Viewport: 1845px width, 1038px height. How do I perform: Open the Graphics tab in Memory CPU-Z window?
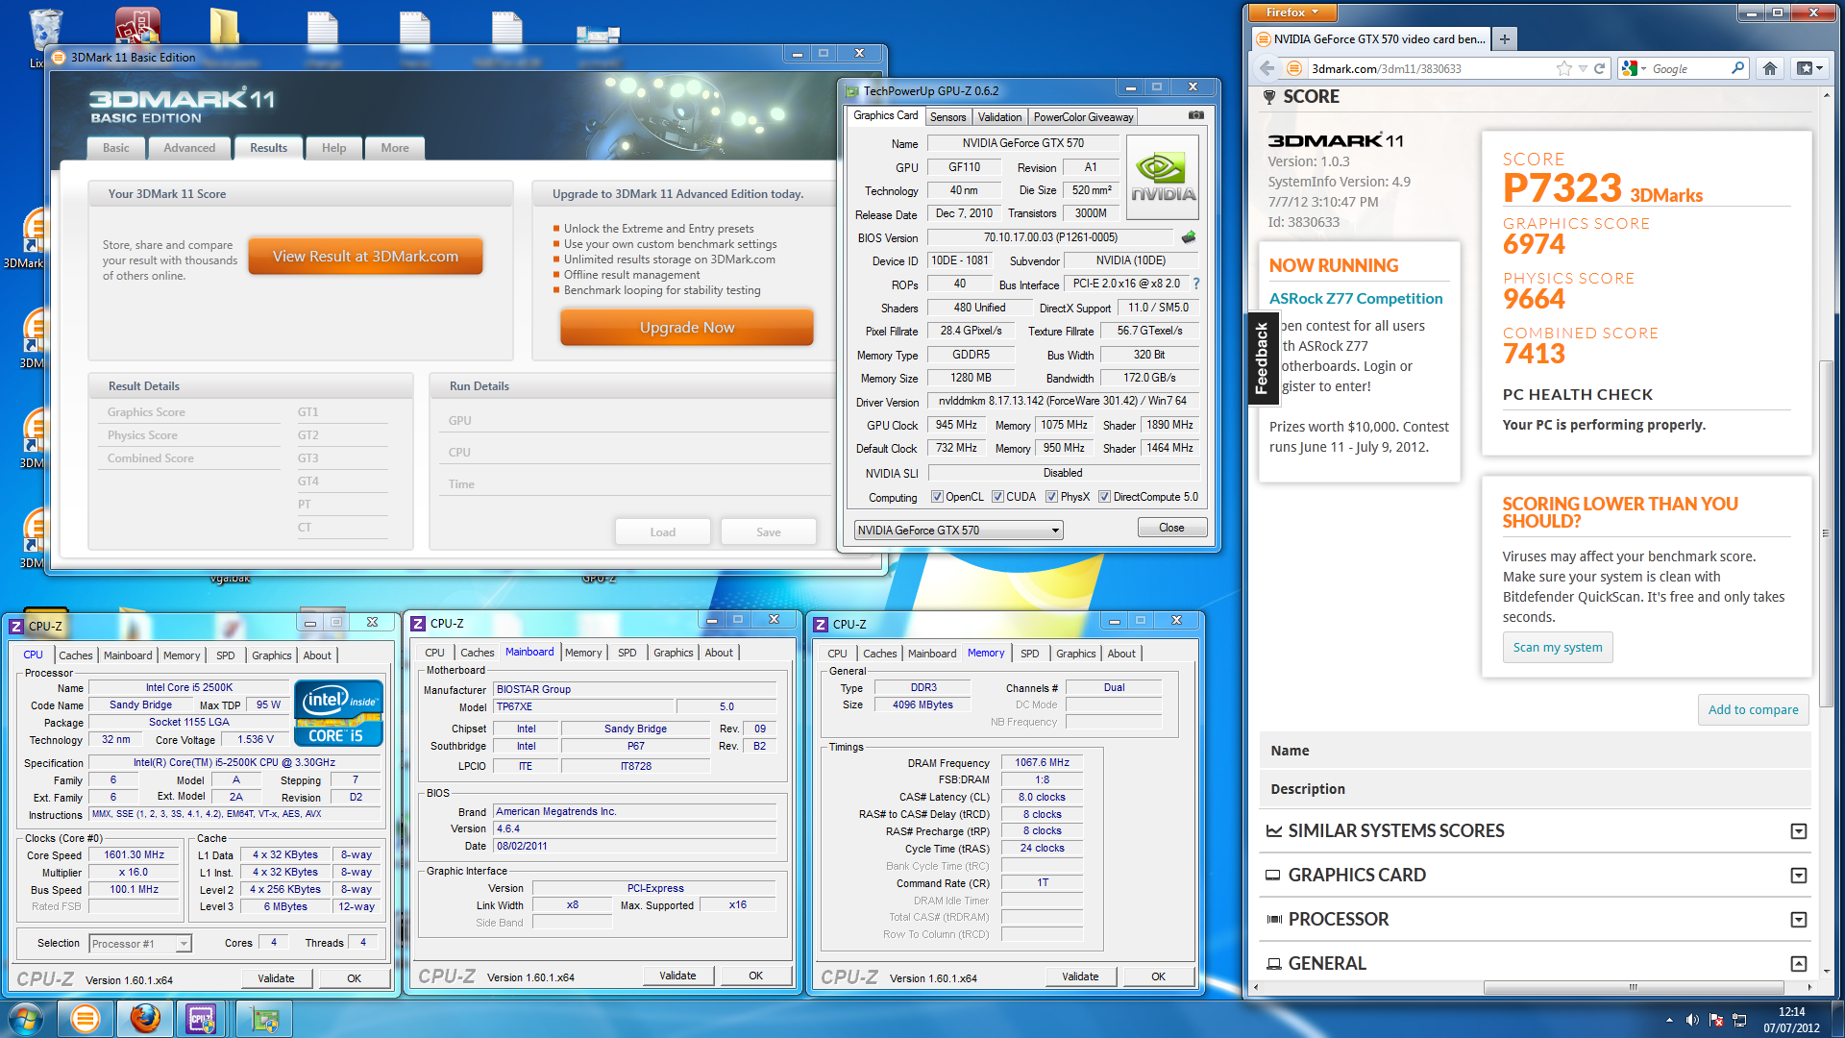(1075, 654)
